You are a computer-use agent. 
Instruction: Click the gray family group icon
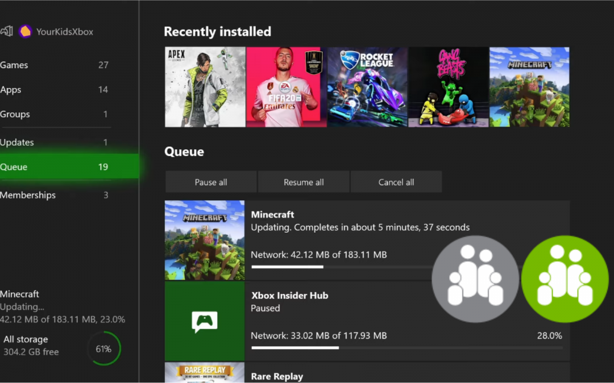pos(475,279)
